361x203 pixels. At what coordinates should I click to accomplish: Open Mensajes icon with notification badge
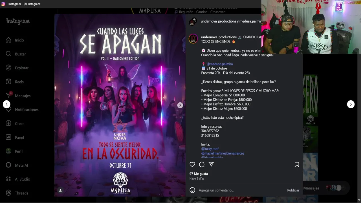[8, 95]
